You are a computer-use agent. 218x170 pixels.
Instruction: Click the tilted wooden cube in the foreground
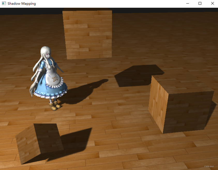tap(39, 143)
